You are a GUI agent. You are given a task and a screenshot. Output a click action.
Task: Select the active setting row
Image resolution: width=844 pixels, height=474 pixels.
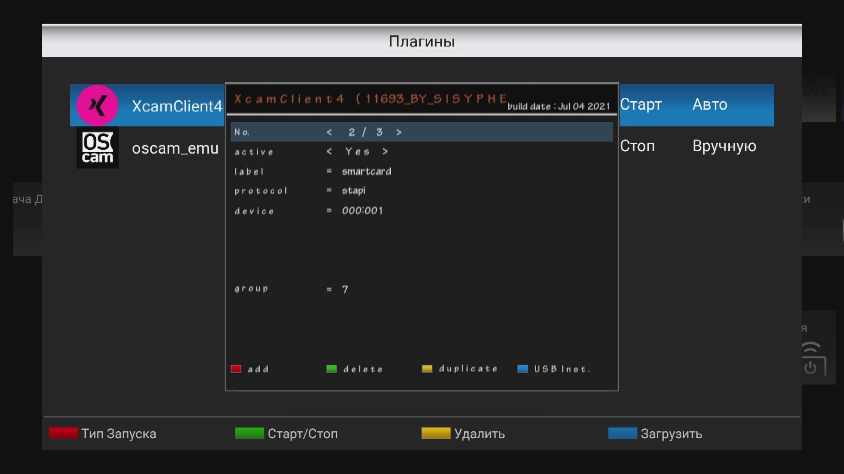click(422, 151)
